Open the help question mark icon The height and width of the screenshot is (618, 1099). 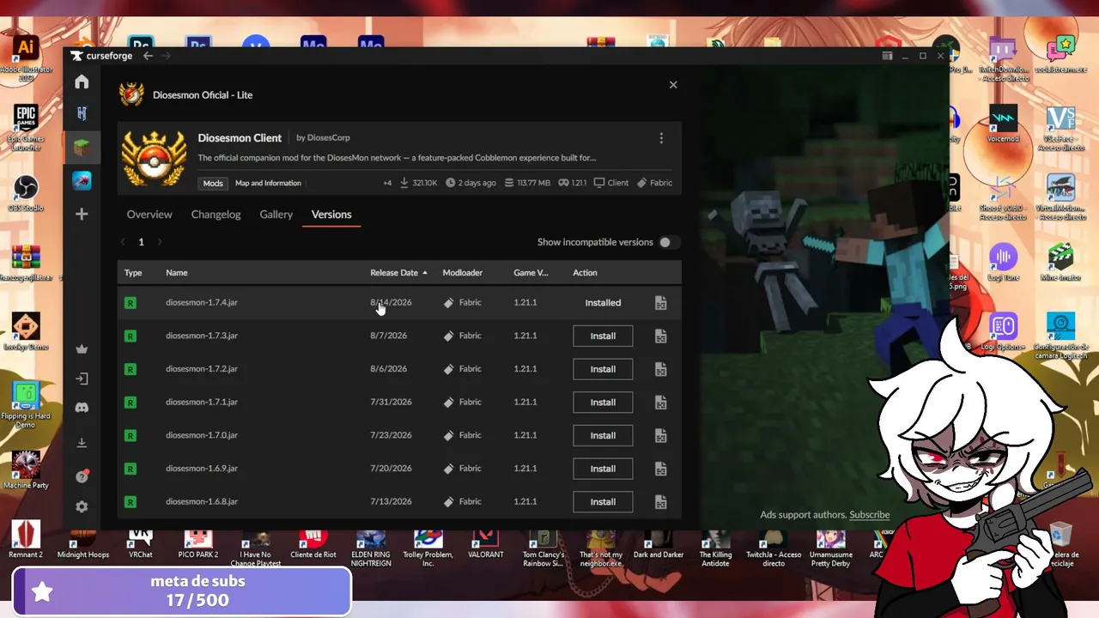82,476
